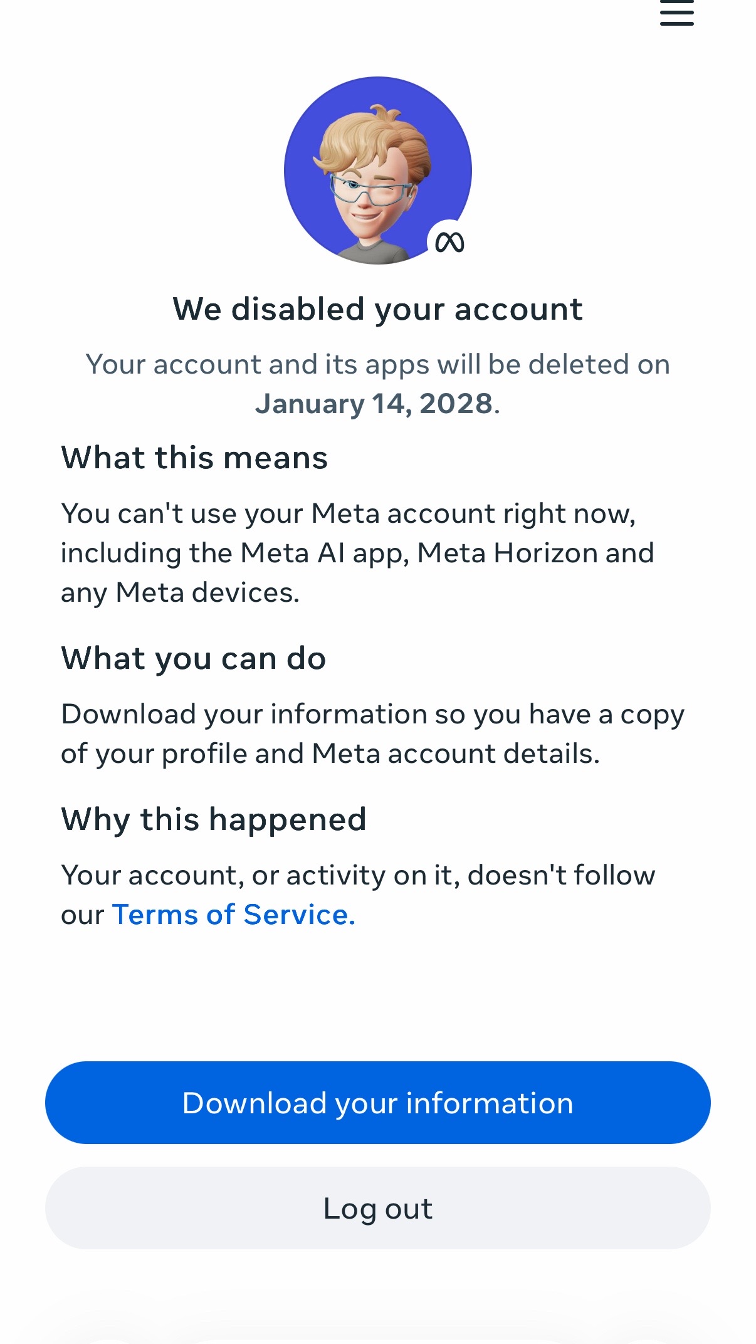Click the Download your information button

point(378,1103)
